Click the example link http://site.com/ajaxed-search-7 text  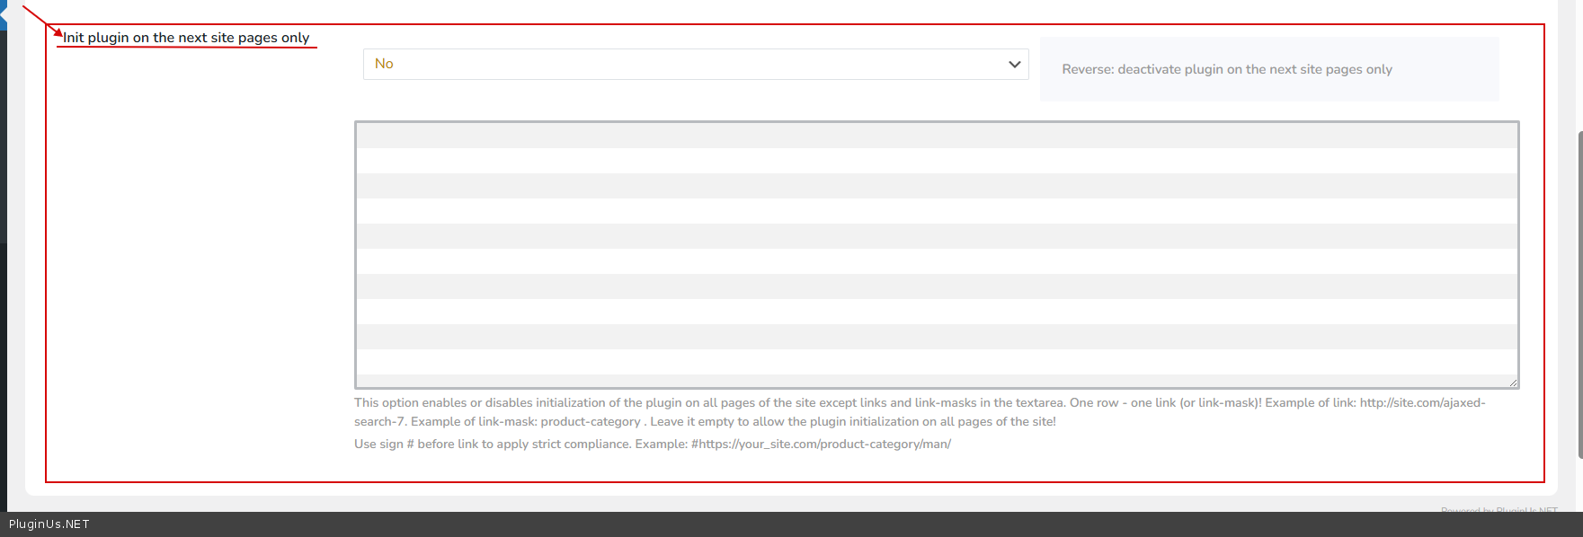tap(1422, 403)
